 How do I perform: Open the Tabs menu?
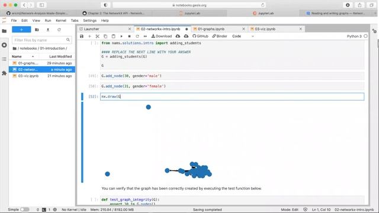click(75, 21)
